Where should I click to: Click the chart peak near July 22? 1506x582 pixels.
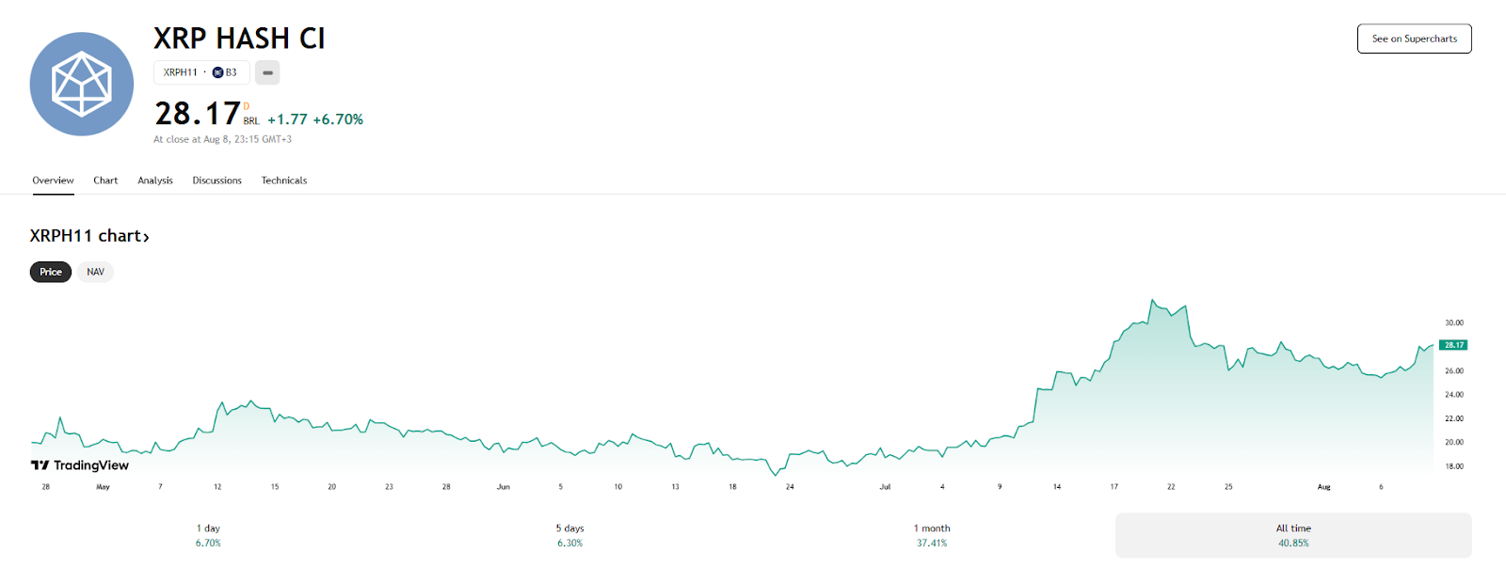coord(1152,301)
